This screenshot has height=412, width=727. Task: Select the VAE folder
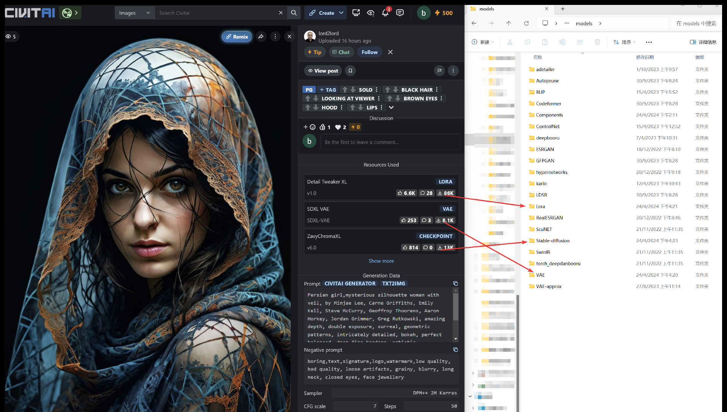coord(540,275)
